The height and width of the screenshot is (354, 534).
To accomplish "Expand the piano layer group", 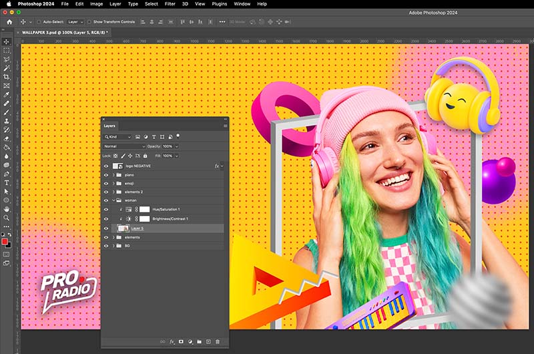I will click(x=113, y=175).
